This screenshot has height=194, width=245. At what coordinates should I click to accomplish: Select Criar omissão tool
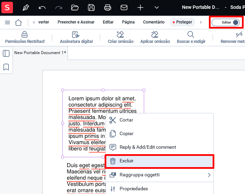coord(121,37)
